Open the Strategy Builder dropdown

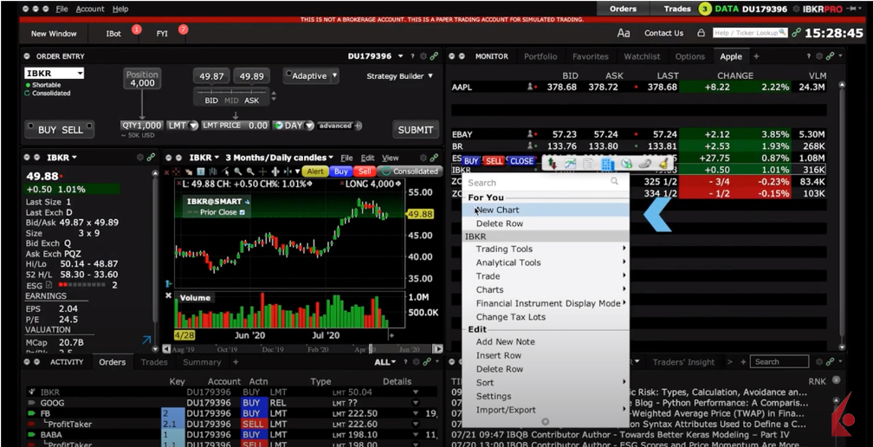pos(399,76)
